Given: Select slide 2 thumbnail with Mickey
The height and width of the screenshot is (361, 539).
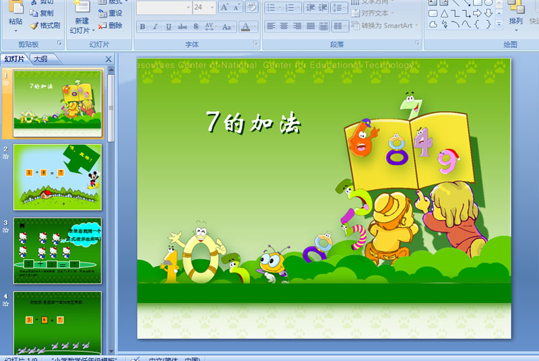Looking at the screenshot, I should [57, 177].
